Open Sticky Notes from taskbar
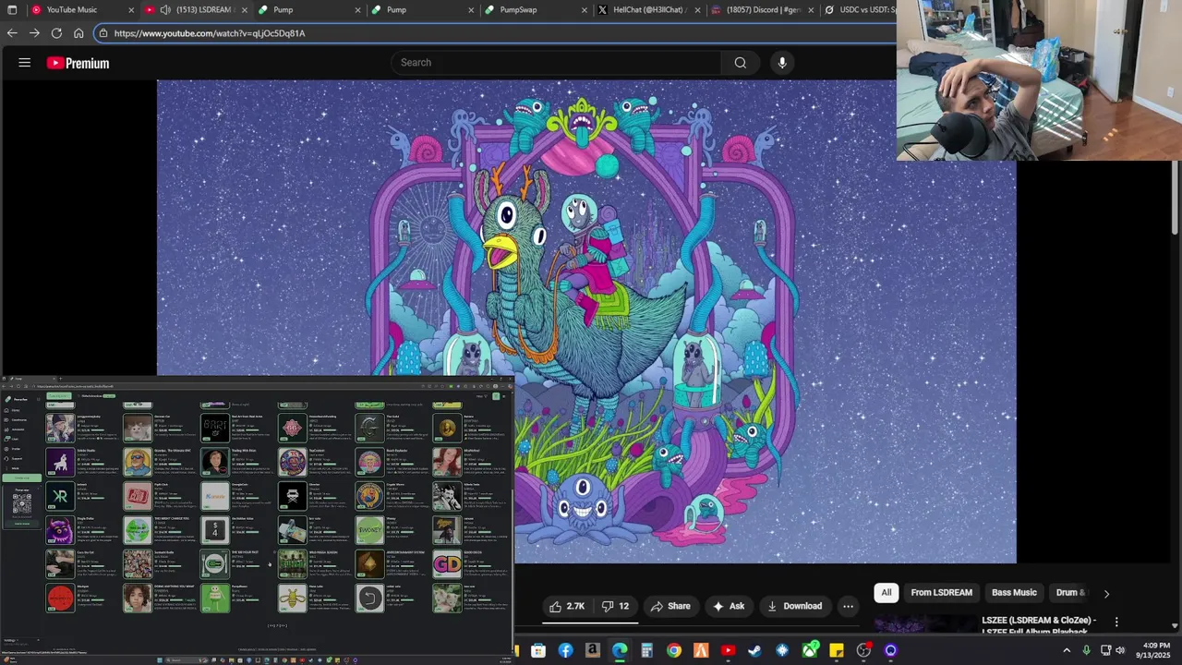 tap(837, 650)
